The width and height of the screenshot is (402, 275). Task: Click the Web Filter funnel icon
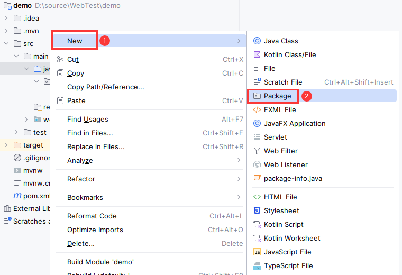(257, 151)
